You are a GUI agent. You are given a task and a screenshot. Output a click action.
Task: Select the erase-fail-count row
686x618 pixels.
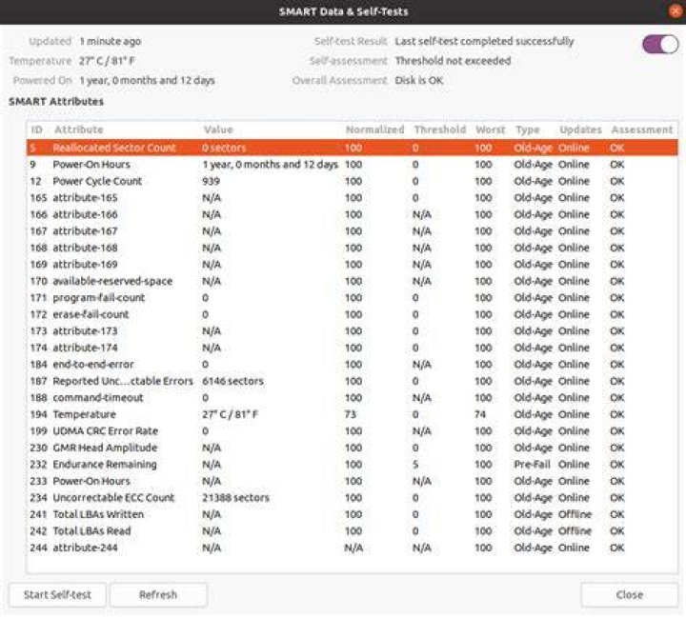pos(353,314)
